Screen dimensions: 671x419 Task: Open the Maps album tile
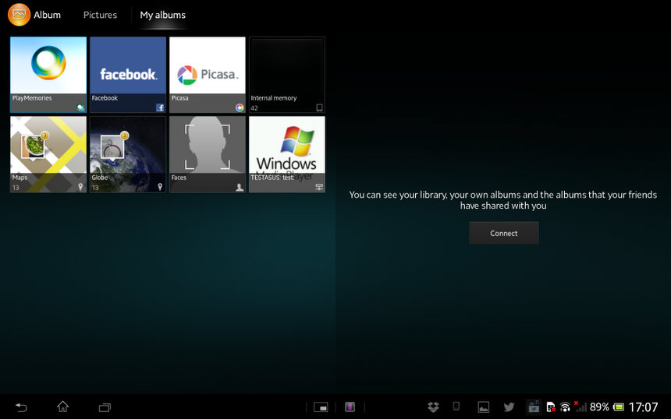pos(48,154)
